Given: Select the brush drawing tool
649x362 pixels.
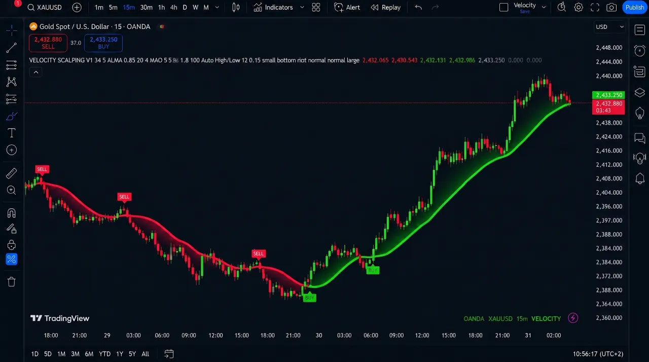Looking at the screenshot, I should [x=11, y=116].
